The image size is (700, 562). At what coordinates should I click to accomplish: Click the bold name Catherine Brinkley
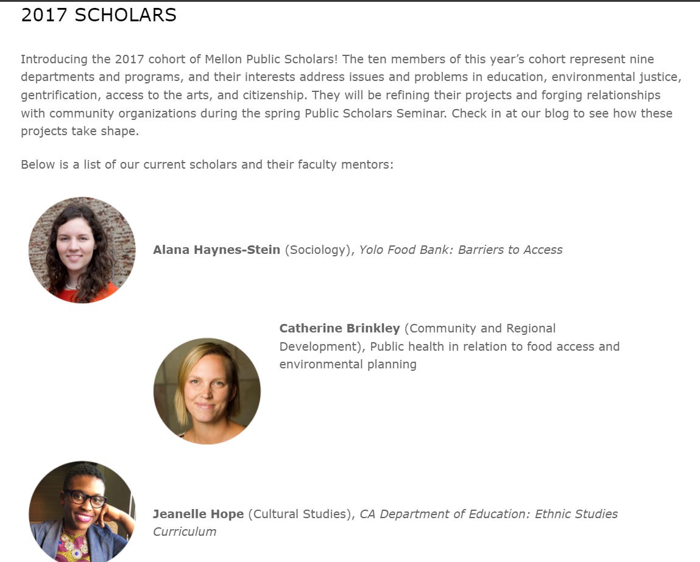(x=339, y=328)
